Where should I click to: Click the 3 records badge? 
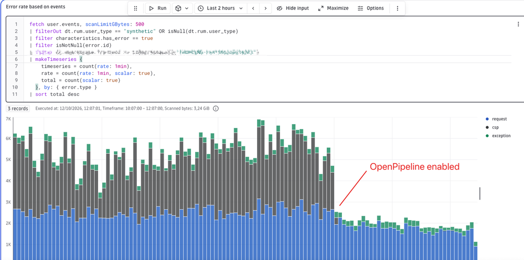[18, 109]
